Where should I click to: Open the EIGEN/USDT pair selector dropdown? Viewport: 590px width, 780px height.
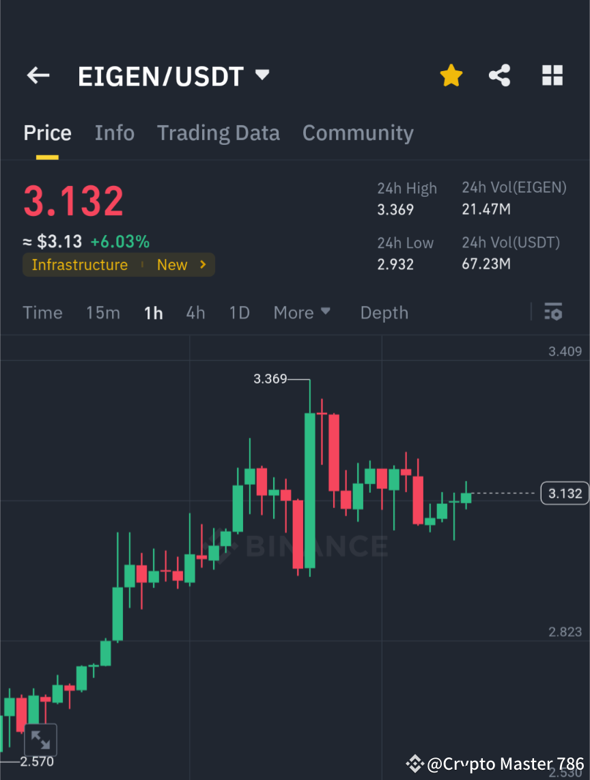[262, 76]
